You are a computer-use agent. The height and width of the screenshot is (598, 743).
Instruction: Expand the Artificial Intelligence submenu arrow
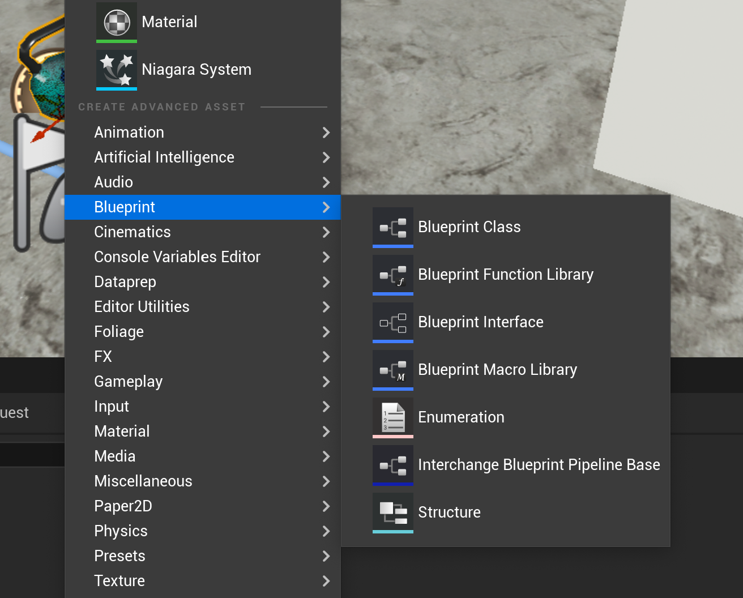click(326, 157)
